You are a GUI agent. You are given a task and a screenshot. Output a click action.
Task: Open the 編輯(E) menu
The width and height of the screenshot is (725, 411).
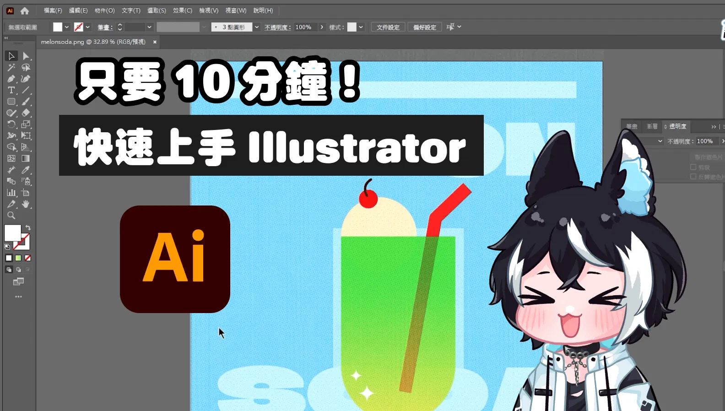coord(78,11)
